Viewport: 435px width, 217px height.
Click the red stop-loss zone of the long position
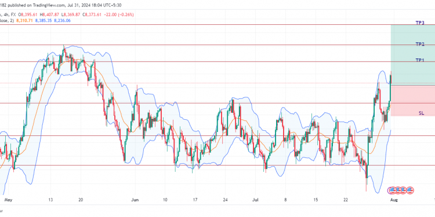pyautogui.click(x=413, y=101)
